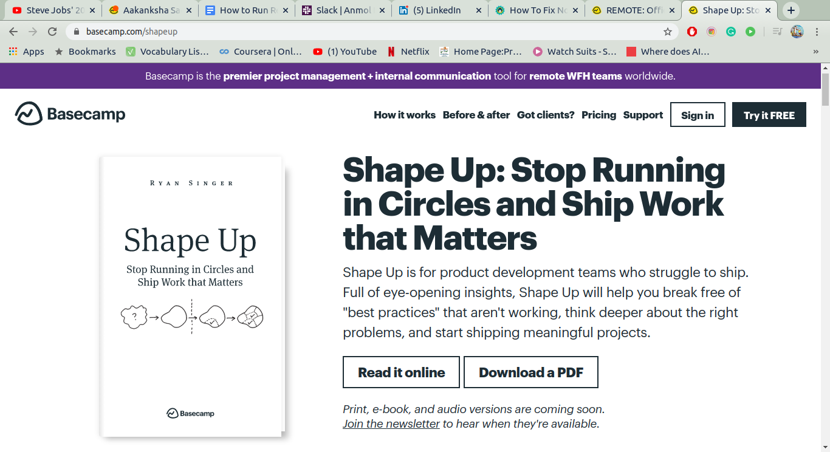
Task: Click the Basecamp logo in header
Action: pos(70,114)
